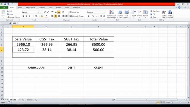Increase indent in Alignment group
Image resolution: width=190 pixels, height=107 pixels.
[66, 16]
